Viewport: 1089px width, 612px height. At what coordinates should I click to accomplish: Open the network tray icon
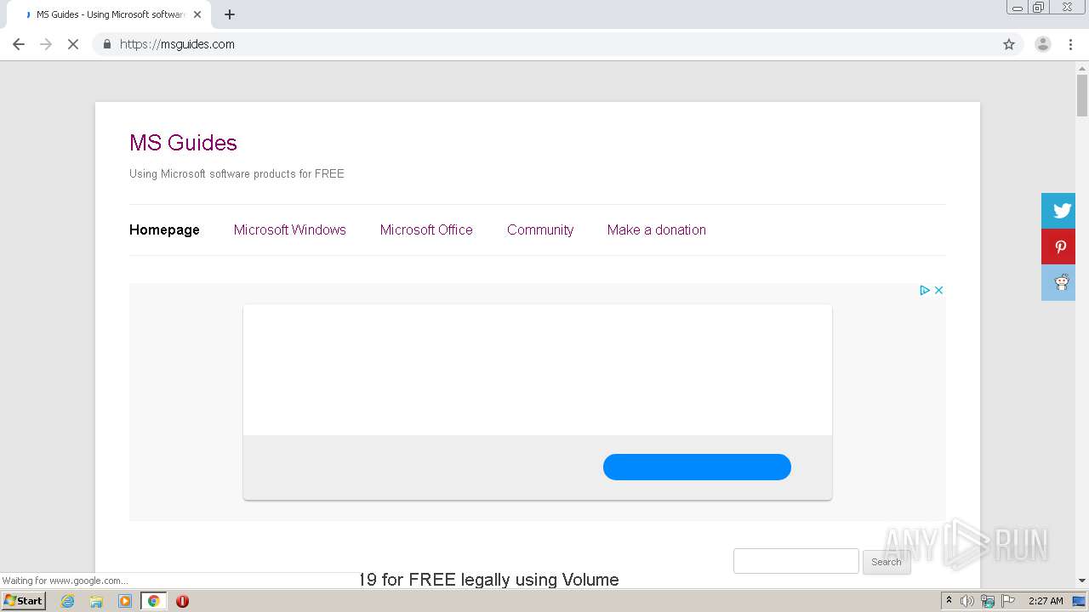(988, 601)
